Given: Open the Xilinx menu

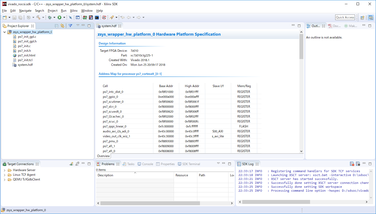Looking at the screenshot, I should point(74,11).
